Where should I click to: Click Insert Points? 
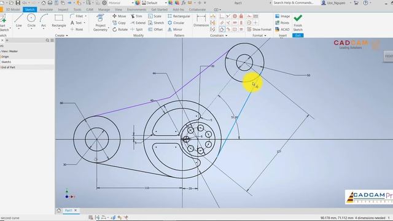pos(282,23)
